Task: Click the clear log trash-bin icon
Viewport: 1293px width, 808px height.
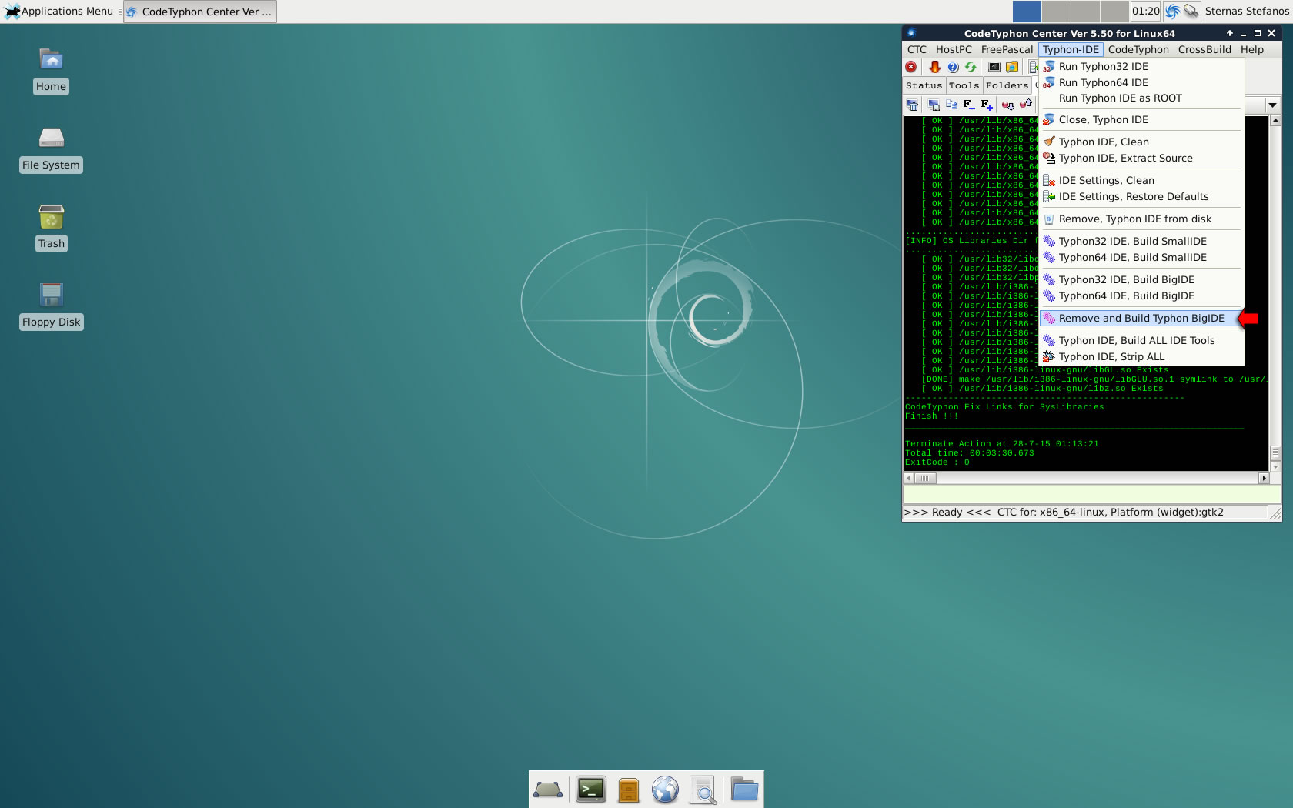Action: coord(913,105)
